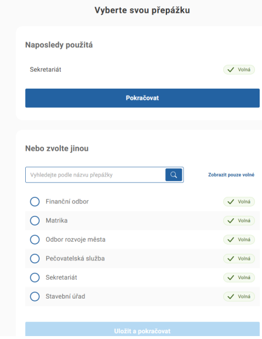The height and width of the screenshot is (339, 262).
Task: Choose the Stavební úřad radio button
Action: (x=35, y=296)
